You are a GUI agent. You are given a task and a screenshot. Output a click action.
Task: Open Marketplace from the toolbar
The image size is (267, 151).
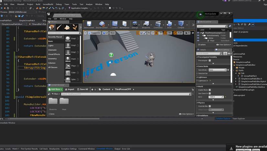(124, 25)
